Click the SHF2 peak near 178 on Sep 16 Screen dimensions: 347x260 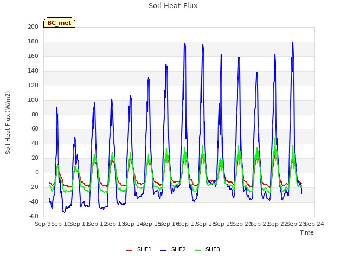tap(185, 43)
